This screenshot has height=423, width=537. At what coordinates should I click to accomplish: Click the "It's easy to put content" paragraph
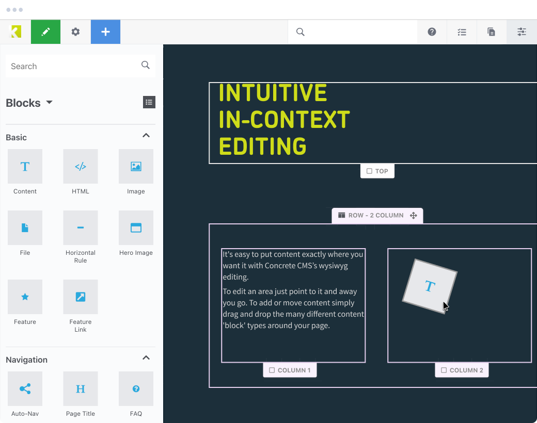293,266
